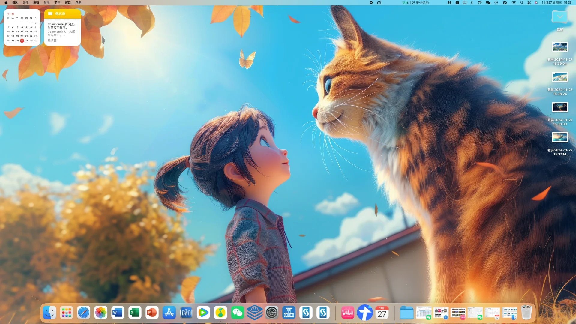Viewport: 576px width, 324px height.
Task: Click the 十一月 calendar widget title
Action: click(10, 14)
